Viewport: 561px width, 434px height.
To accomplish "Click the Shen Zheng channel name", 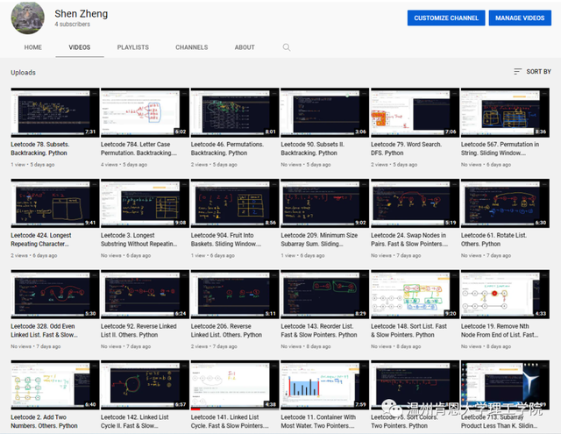I will [82, 14].
